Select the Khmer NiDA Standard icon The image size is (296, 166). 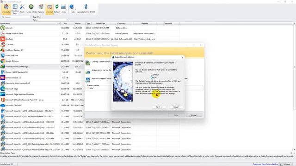3,72
